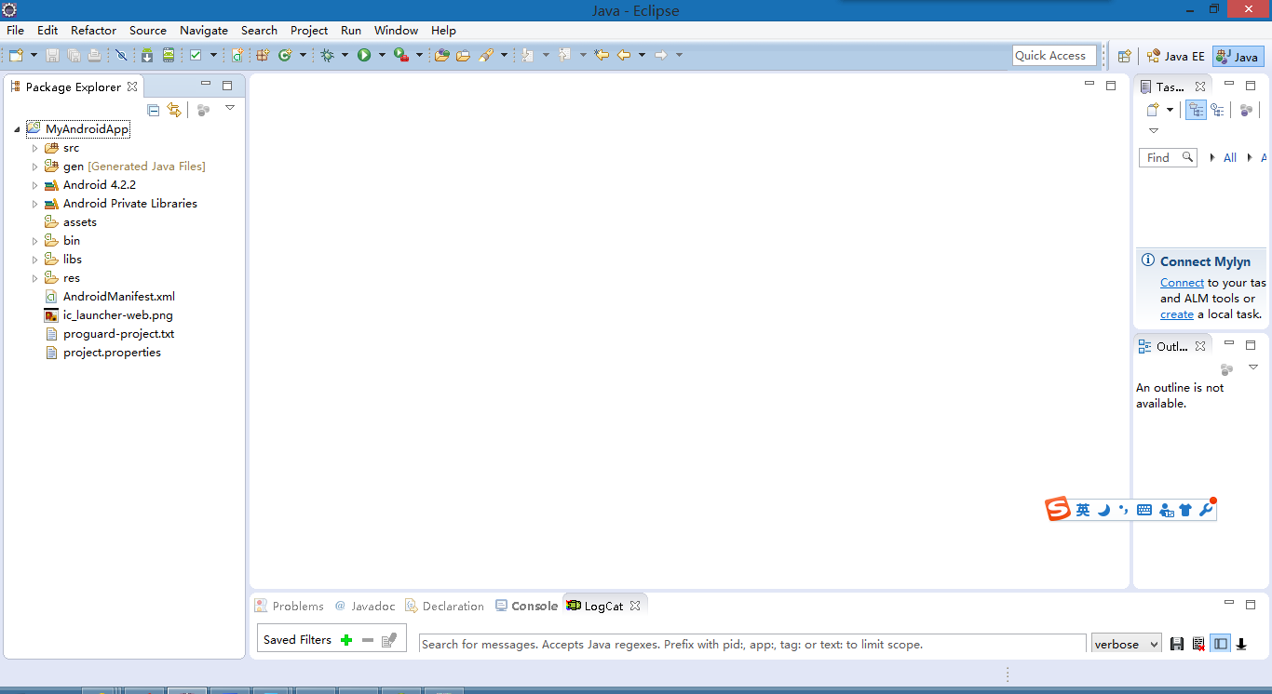1272x694 pixels.
Task: Open Package Explorer view menu triangle
Action: [230, 108]
